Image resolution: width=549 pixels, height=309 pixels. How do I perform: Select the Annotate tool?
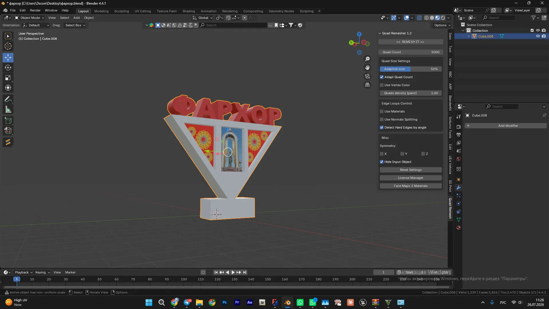click(x=8, y=99)
